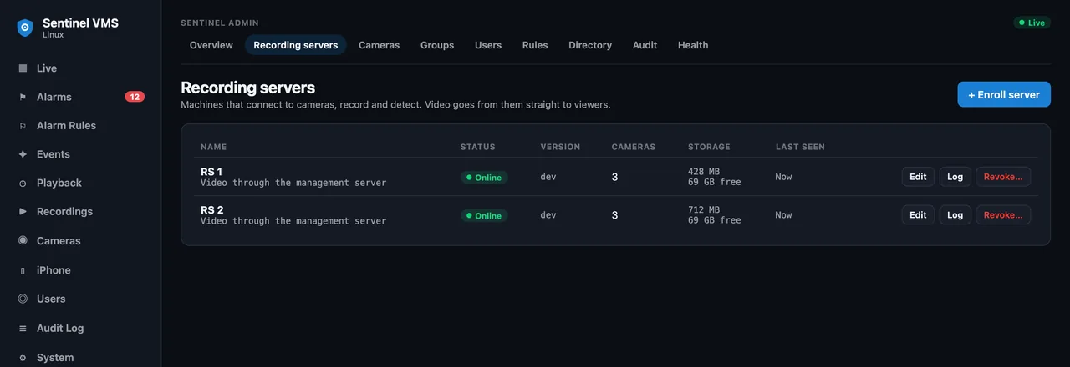Image resolution: width=1070 pixels, height=367 pixels.
Task: Click the System gear icon
Action: pyautogui.click(x=23, y=358)
